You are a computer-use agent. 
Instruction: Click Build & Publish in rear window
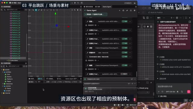156,12
